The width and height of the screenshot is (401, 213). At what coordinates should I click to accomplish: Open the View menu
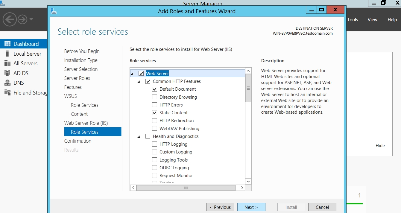pyautogui.click(x=372, y=20)
